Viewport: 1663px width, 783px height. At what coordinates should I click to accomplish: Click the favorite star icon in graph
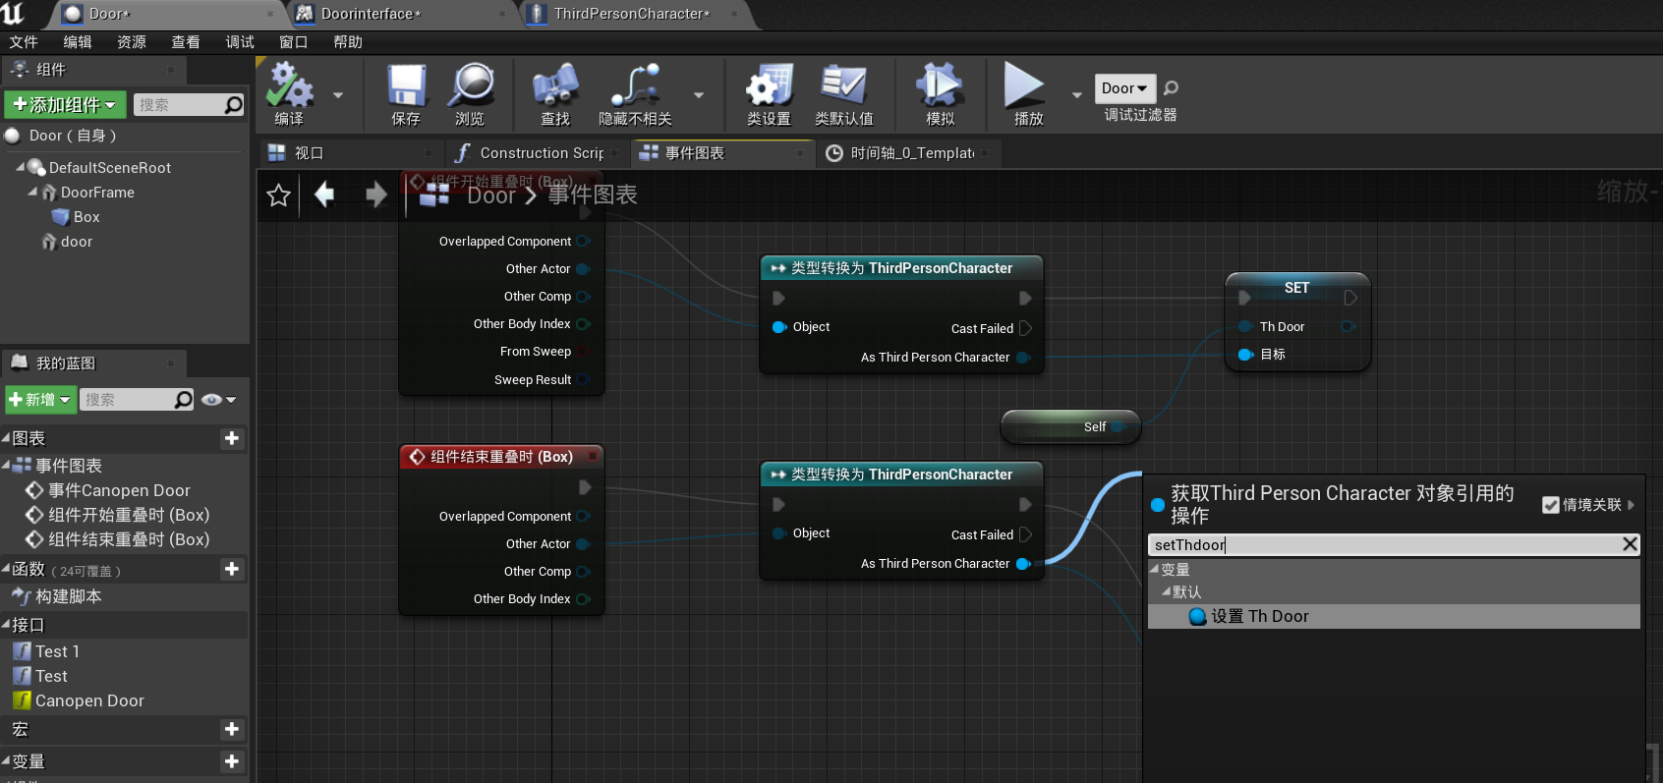(x=278, y=196)
